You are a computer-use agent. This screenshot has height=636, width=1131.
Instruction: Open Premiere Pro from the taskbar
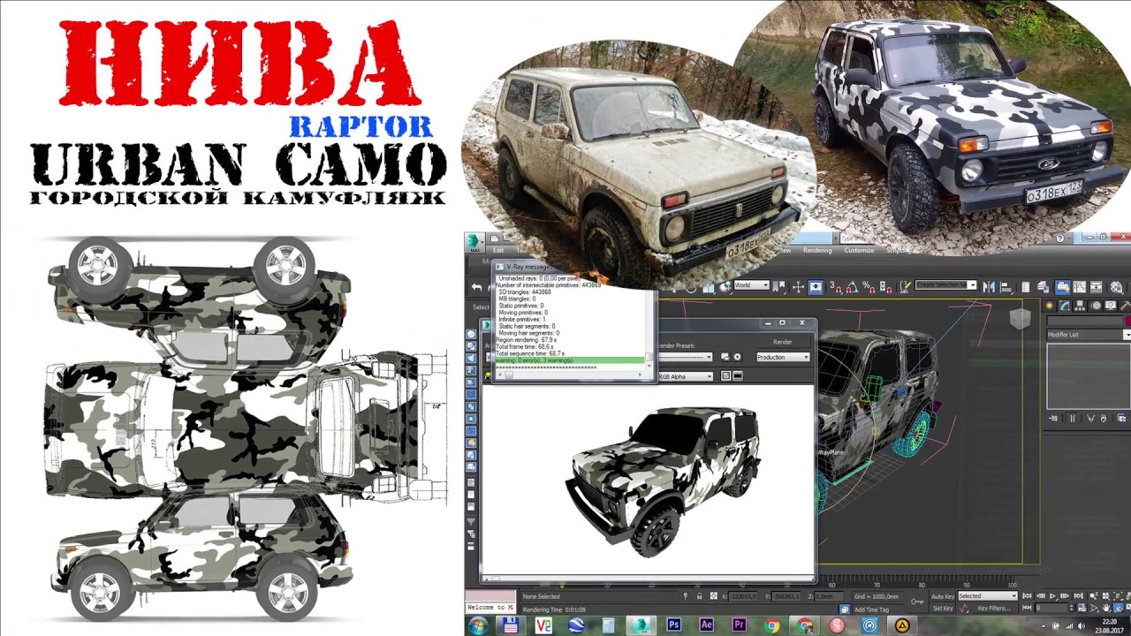point(739,625)
